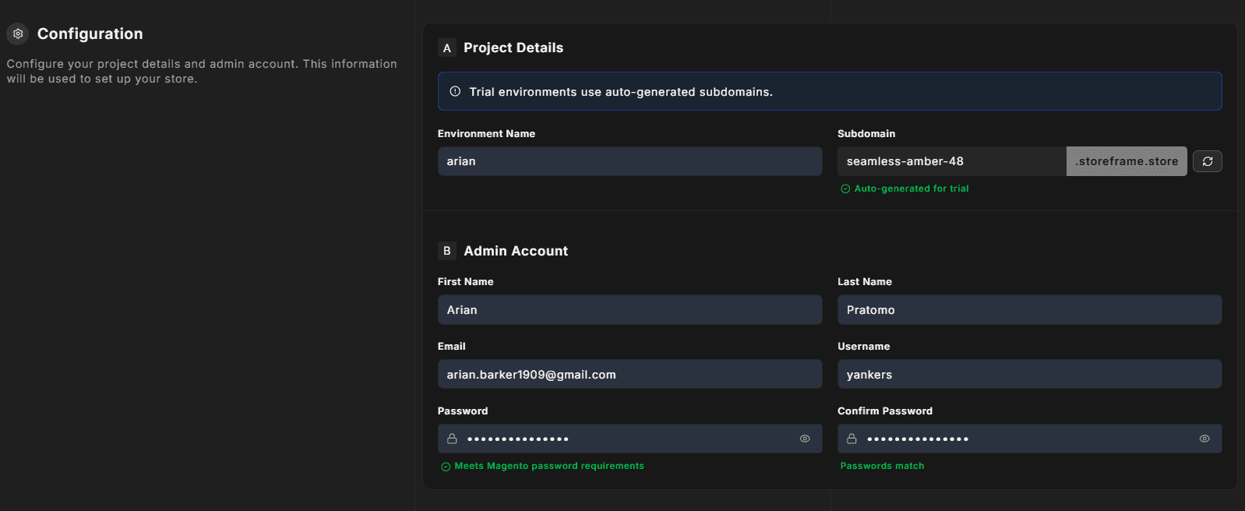Click inside the Confirm Password input
This screenshot has height=511, width=1245.
[1029, 439]
